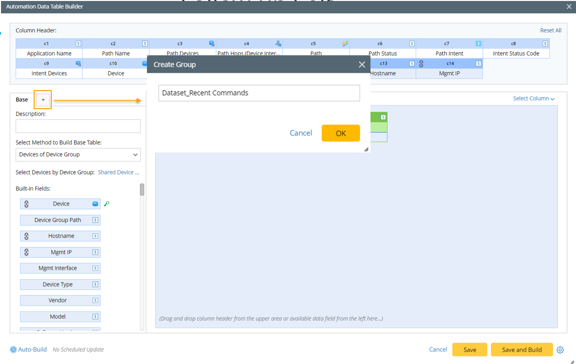Click the type icon on Model field
The width and height of the screenshot is (576, 364).
tap(95, 317)
